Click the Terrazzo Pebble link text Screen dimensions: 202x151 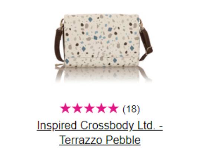point(100,140)
